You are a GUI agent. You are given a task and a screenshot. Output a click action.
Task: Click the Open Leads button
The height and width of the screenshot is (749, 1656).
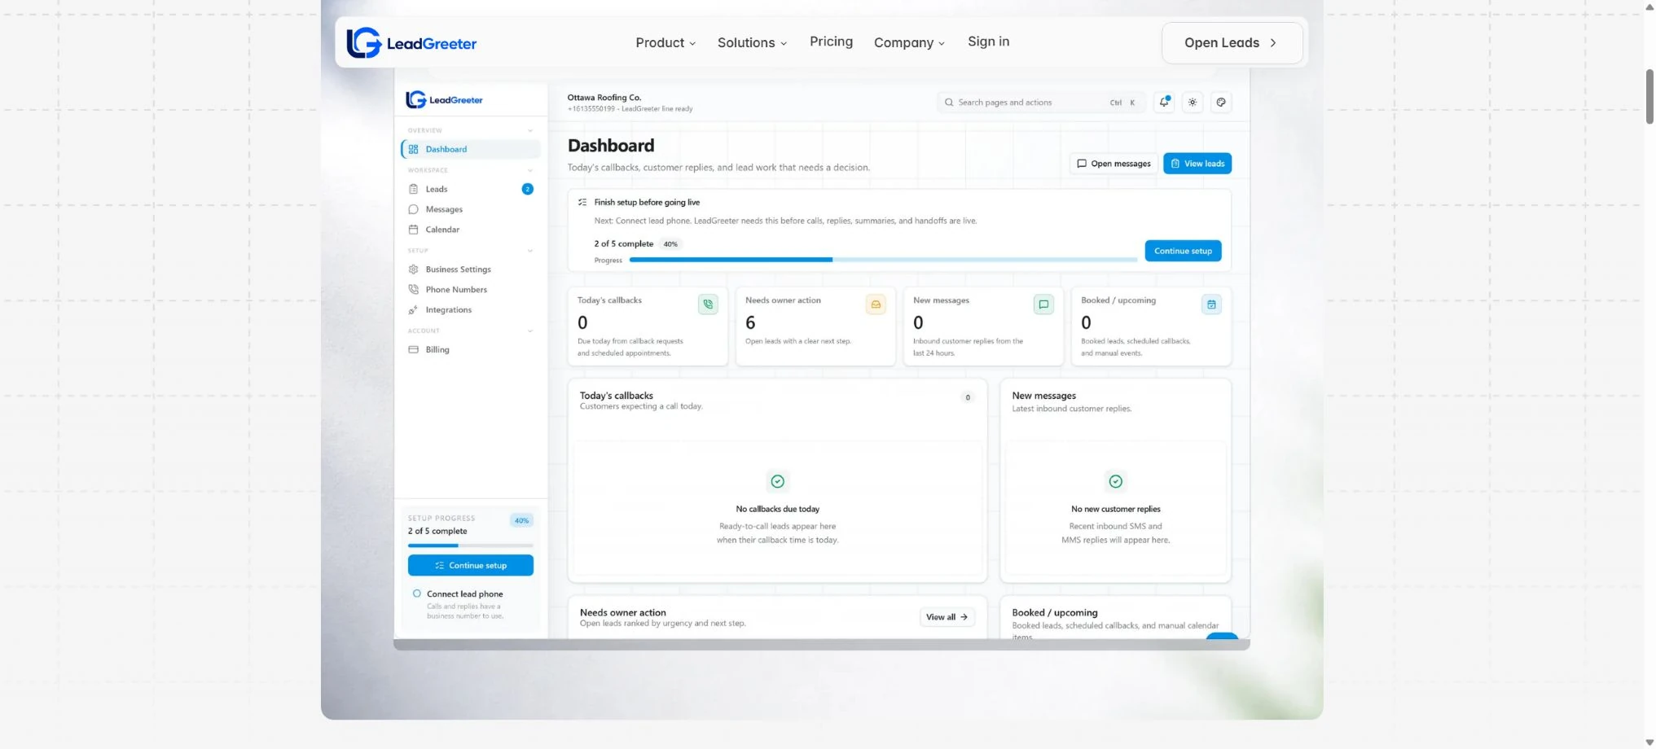pyautogui.click(x=1232, y=43)
